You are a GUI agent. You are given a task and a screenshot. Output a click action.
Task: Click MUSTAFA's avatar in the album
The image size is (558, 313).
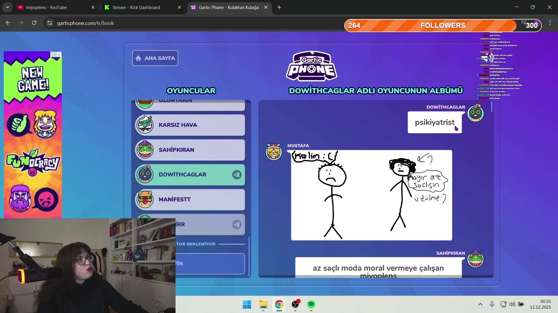[x=274, y=151]
